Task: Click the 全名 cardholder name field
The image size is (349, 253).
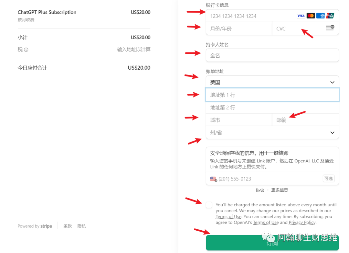Action: [x=272, y=55]
